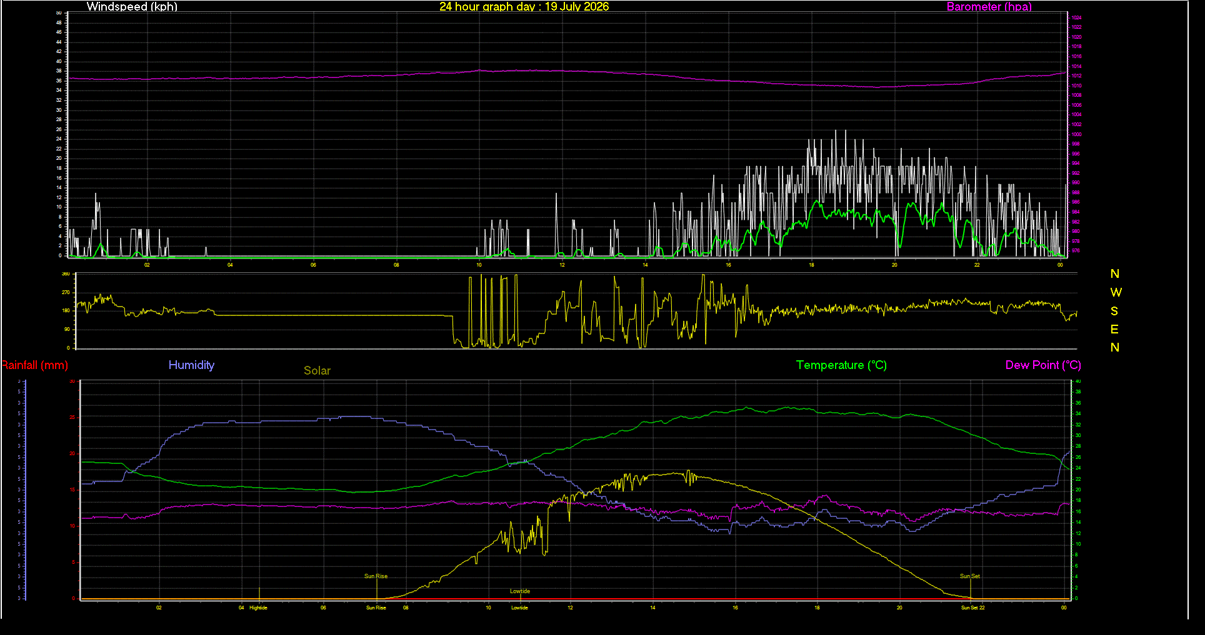Click the Solar legend label

tap(317, 370)
